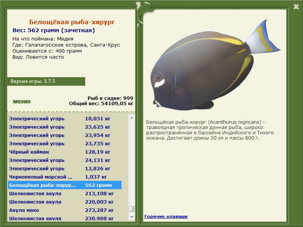Select Электрический угорь 18,031 кг row
This screenshot has width=303, height=227.
[x=65, y=118]
